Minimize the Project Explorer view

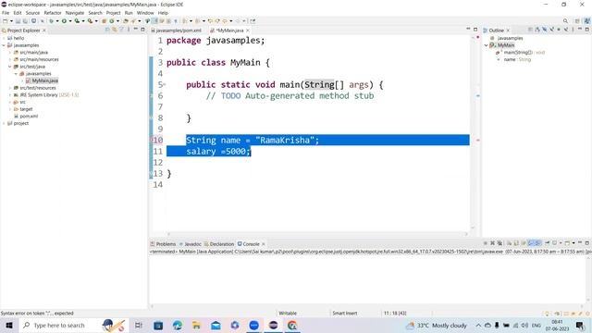click(136, 29)
